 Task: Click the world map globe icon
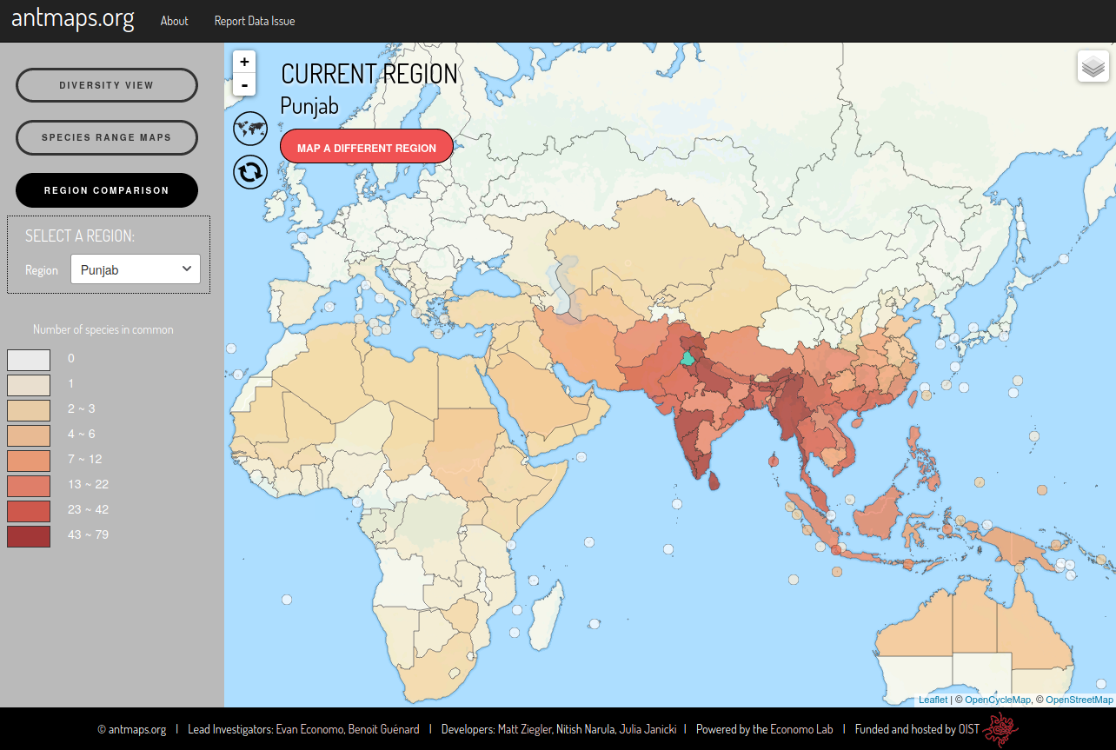(x=249, y=129)
